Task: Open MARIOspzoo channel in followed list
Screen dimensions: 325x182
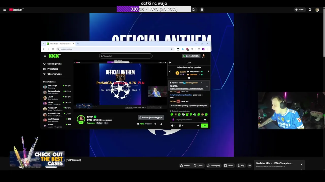Action: tap(57, 120)
